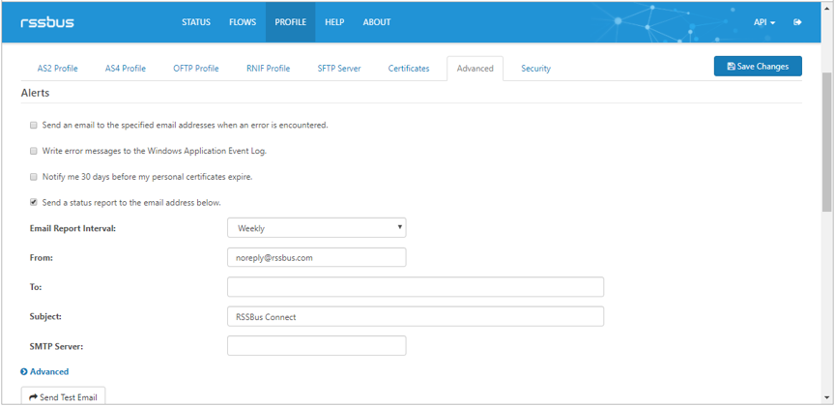Expand the Advanced section link
This screenshot has width=835, height=406.
[49, 372]
